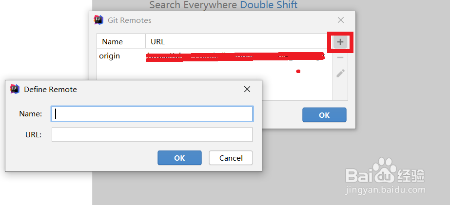Close the Define Remote dialog
The width and height of the screenshot is (450, 205).
[247, 89]
